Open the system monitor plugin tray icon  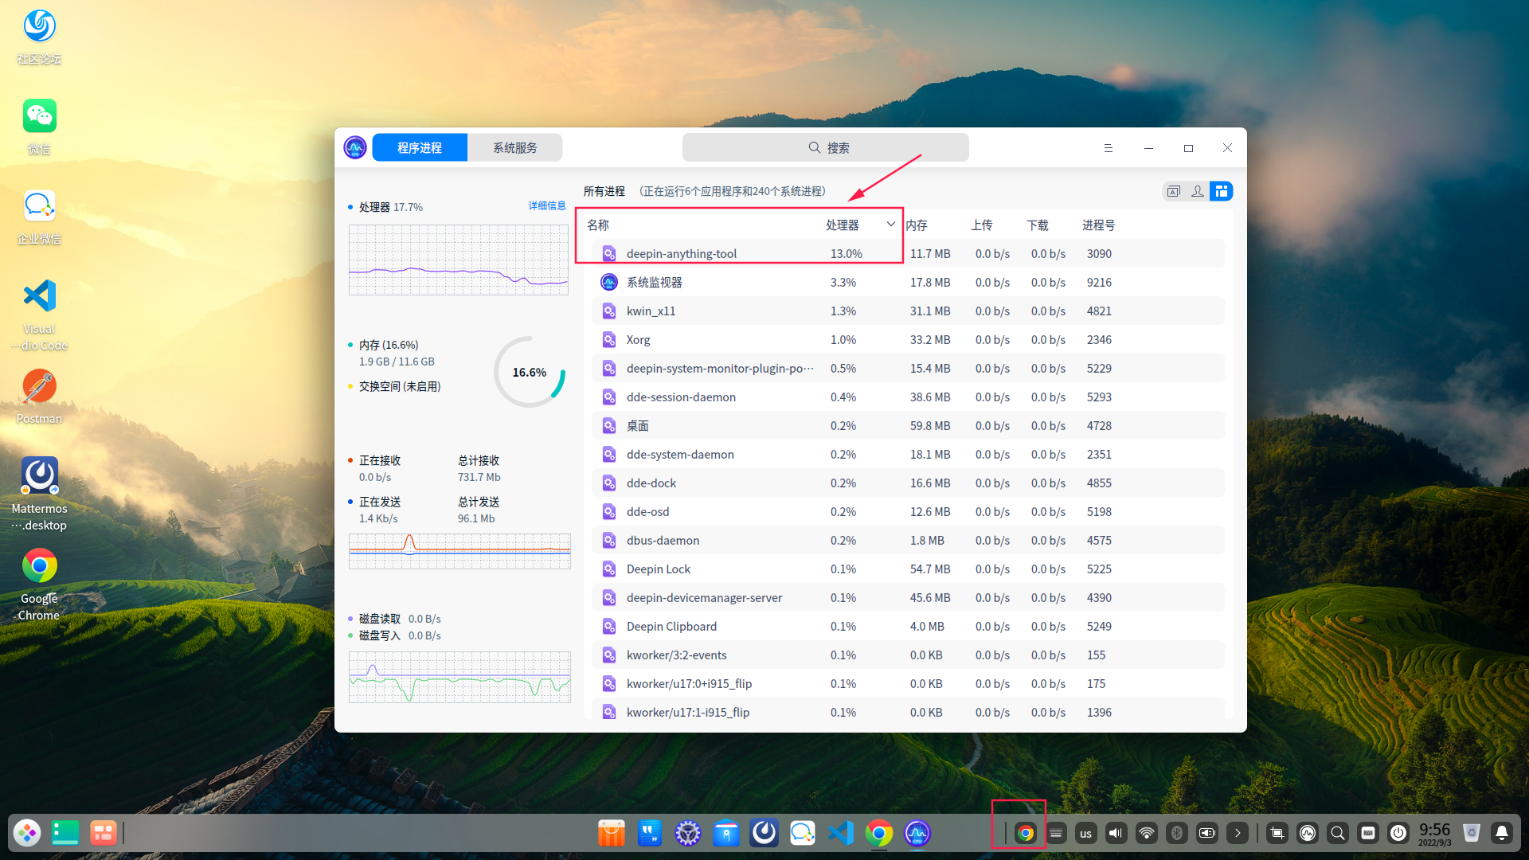1308,833
